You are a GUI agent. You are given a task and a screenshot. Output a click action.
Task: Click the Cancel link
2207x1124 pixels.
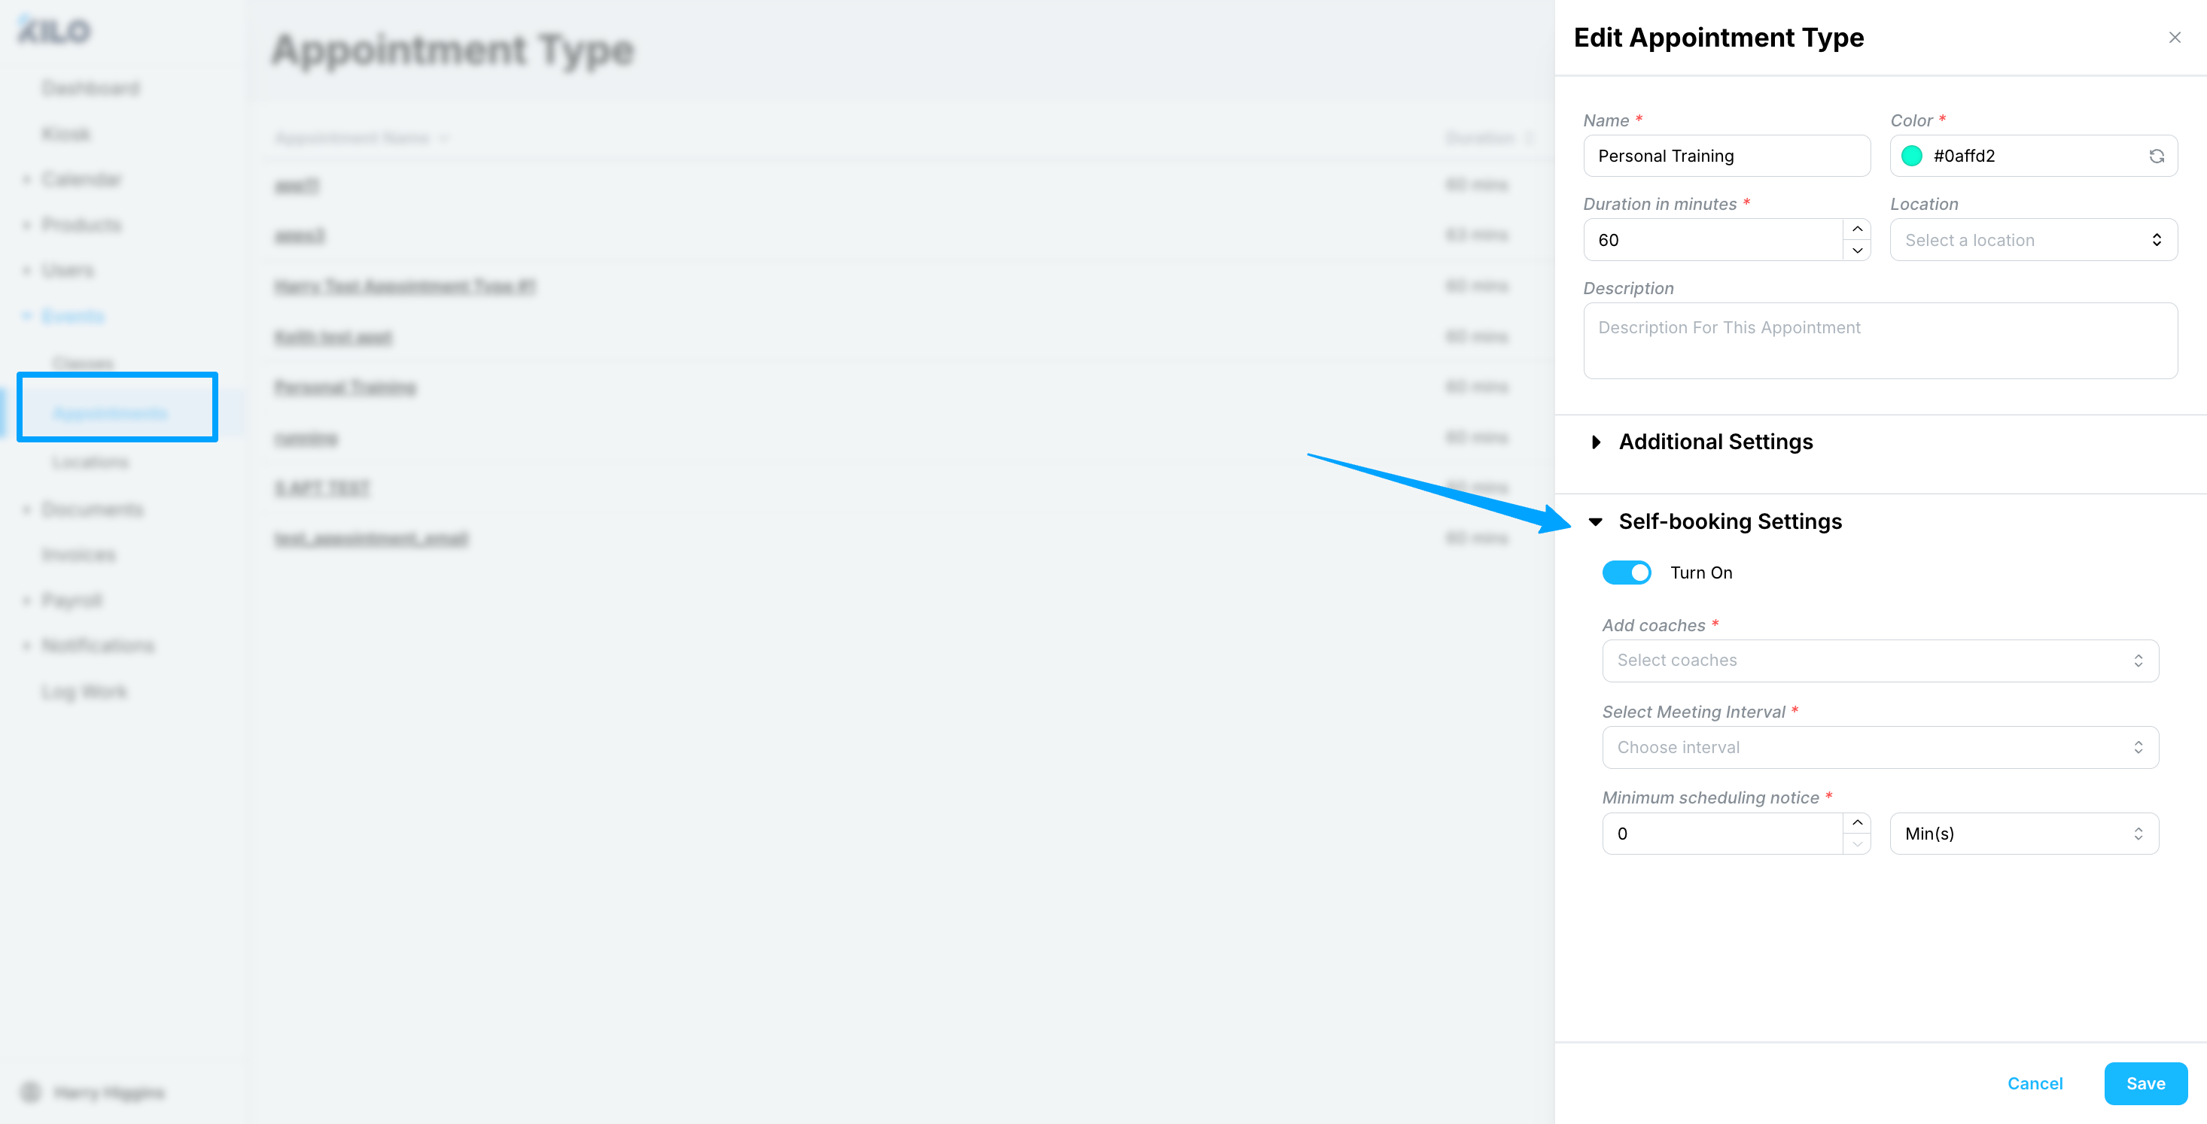pyautogui.click(x=2034, y=1084)
